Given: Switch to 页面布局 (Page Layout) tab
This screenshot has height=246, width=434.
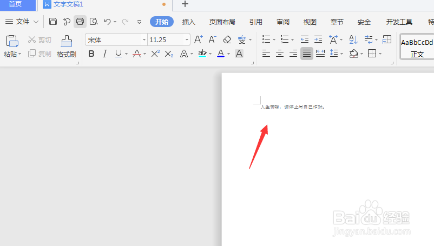Looking at the screenshot, I should click(222, 22).
